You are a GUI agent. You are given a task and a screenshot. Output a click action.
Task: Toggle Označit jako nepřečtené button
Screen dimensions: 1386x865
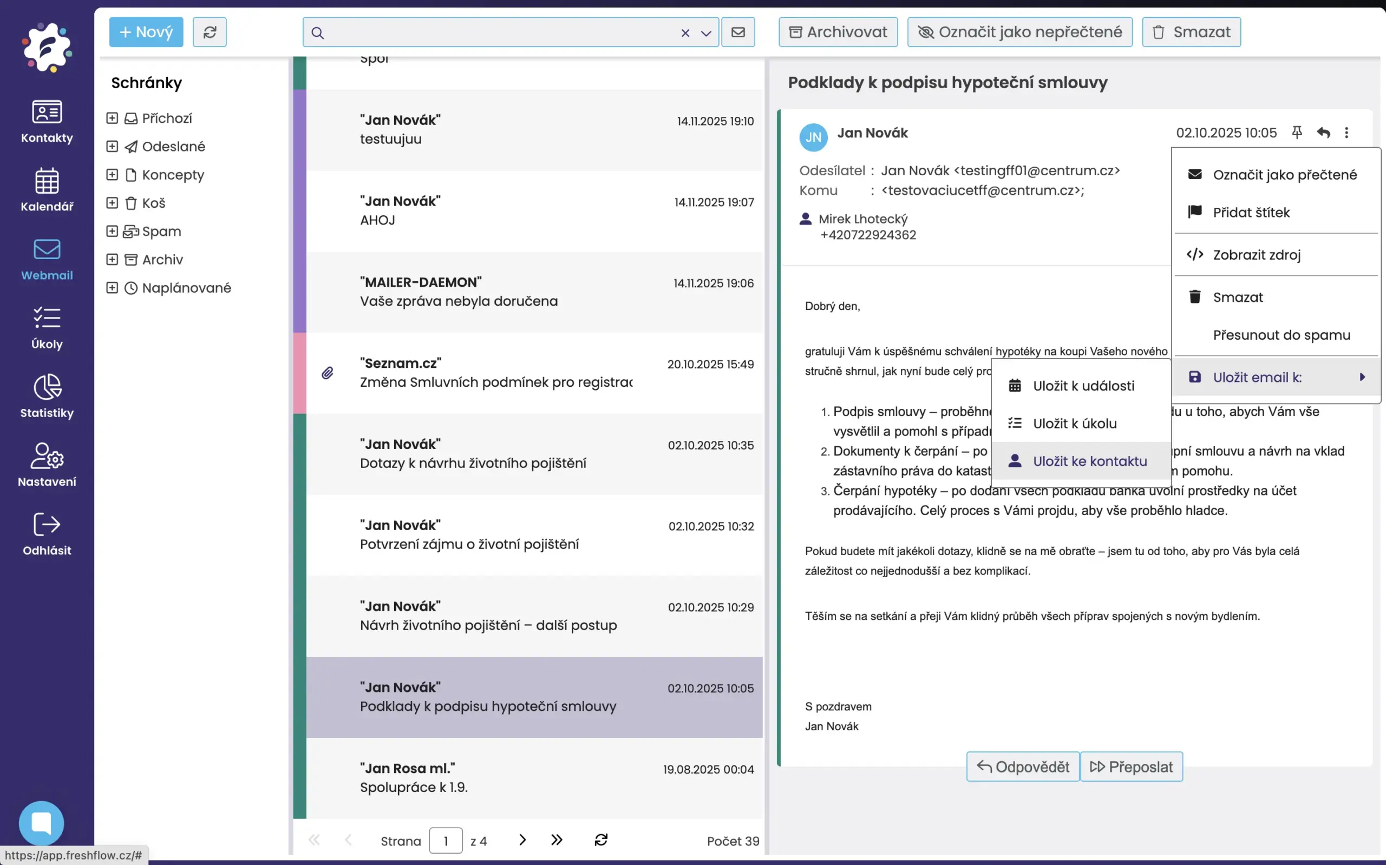pos(1019,32)
